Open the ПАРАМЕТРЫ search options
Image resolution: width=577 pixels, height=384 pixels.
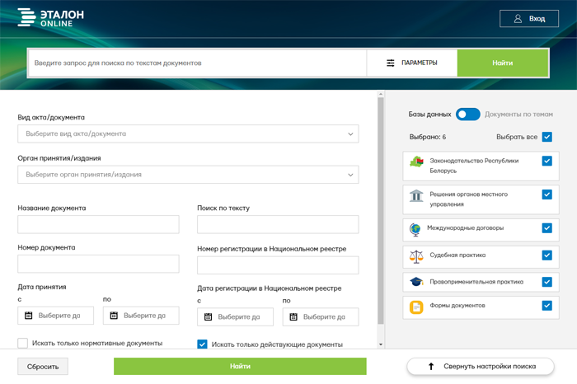412,63
